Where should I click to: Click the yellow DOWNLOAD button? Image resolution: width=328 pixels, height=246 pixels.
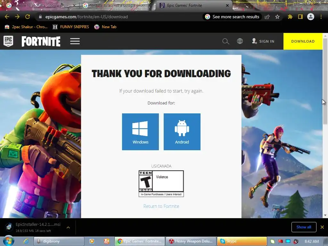(303, 41)
